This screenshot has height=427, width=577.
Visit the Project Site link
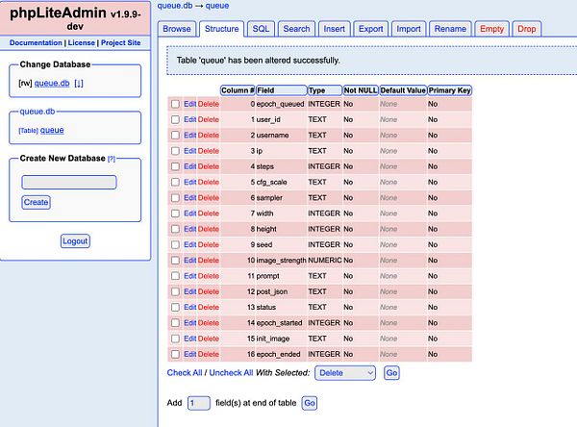click(x=121, y=42)
